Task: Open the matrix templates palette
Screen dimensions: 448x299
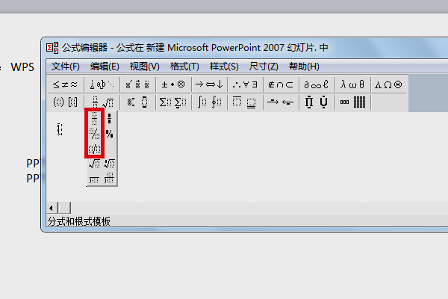Action: coord(352,102)
